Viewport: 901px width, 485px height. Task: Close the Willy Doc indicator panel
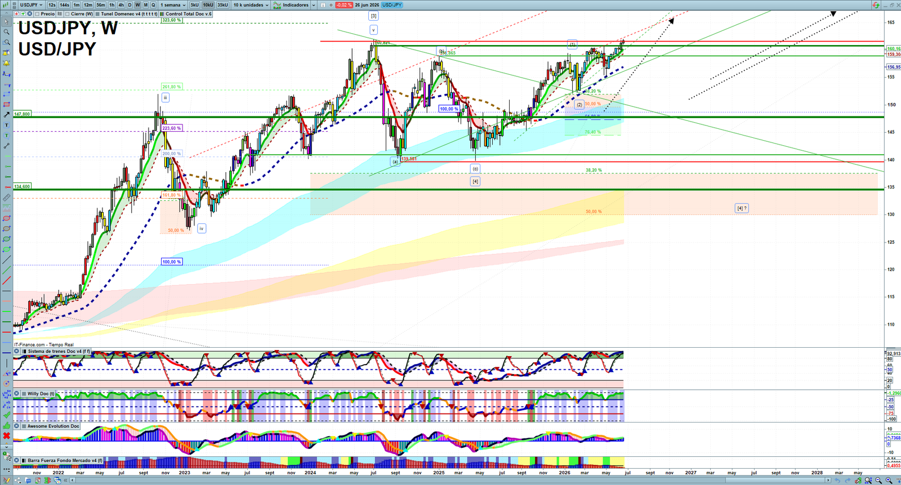[17, 393]
